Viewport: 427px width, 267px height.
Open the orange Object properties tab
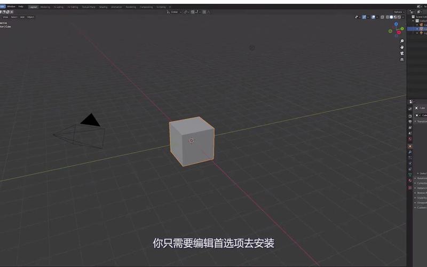point(410,146)
